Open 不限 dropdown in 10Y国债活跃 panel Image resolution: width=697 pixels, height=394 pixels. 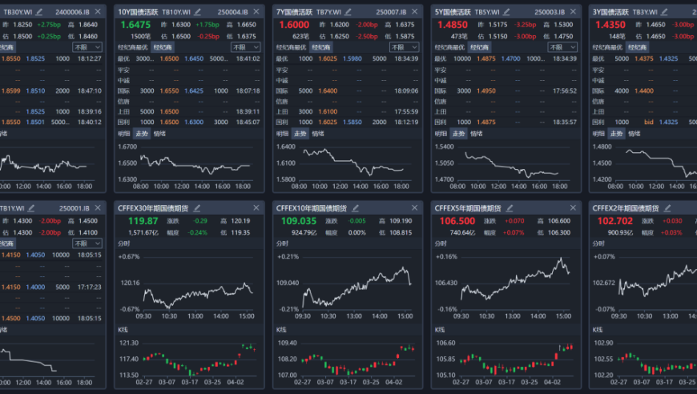[246, 47]
